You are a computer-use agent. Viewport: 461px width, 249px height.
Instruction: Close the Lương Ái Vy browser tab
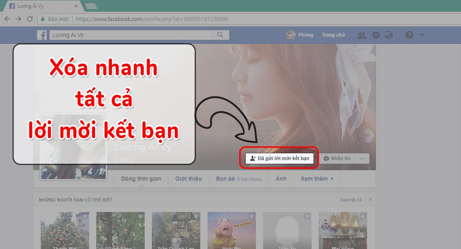click(76, 6)
